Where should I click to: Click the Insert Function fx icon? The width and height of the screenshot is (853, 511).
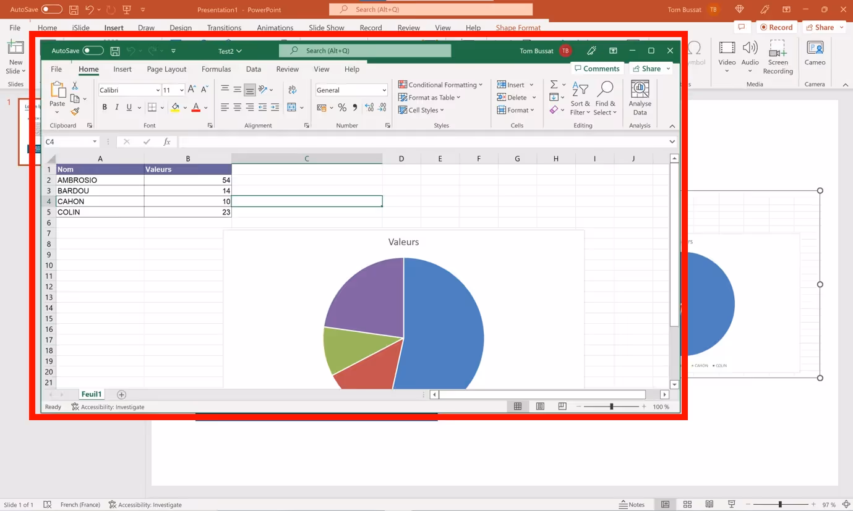point(167,142)
